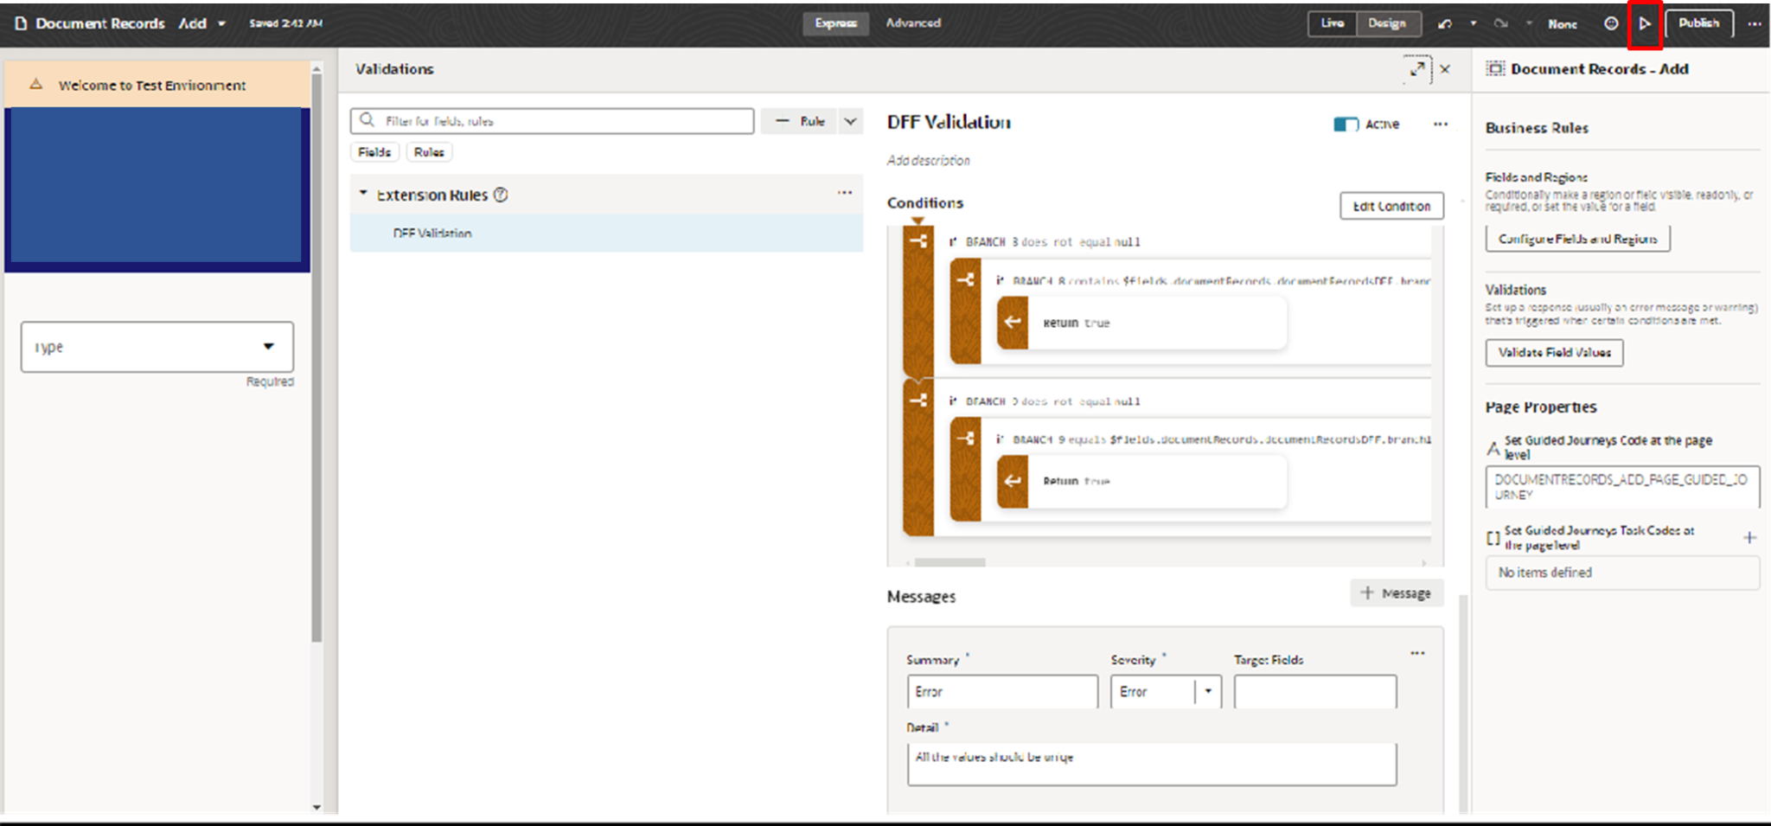The image size is (1771, 826).
Task: Switch to Live mode
Action: pyautogui.click(x=1332, y=23)
